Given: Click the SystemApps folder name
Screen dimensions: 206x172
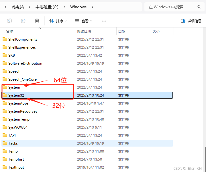Looking at the screenshot, I should click(x=18, y=103).
